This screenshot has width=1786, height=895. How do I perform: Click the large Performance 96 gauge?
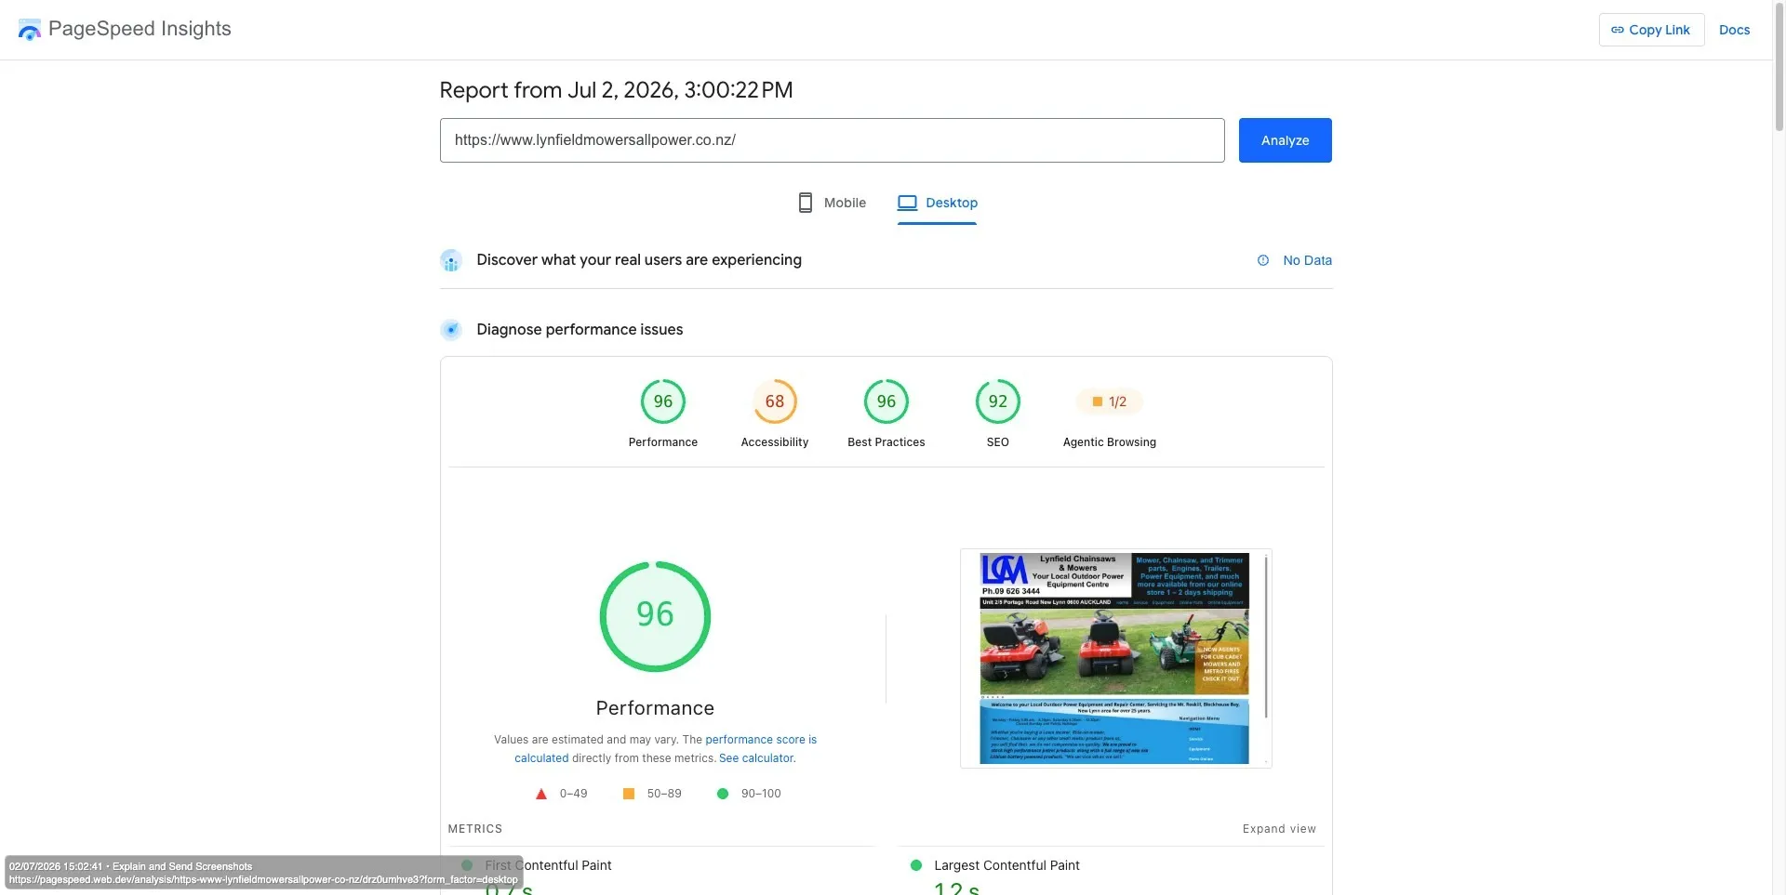655,616
